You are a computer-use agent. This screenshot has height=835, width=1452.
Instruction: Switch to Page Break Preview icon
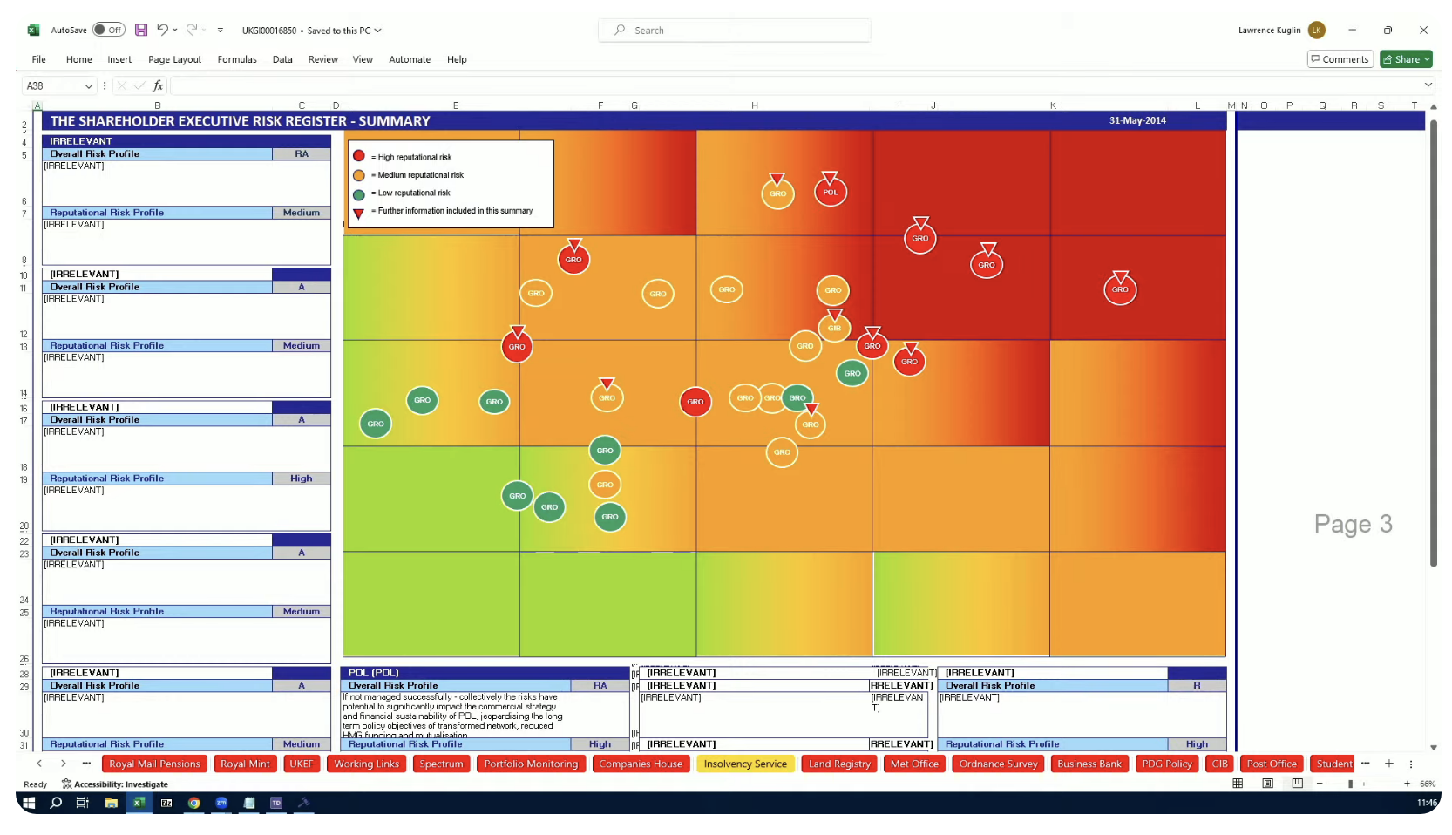click(1297, 784)
